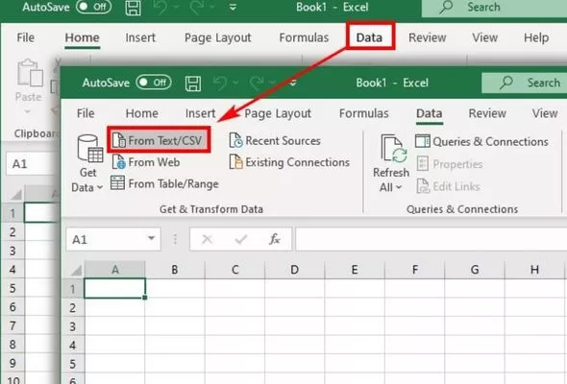Image resolution: width=567 pixels, height=384 pixels.
Task: Expand Paste dropdown arrow in back window
Action: click(x=28, y=112)
